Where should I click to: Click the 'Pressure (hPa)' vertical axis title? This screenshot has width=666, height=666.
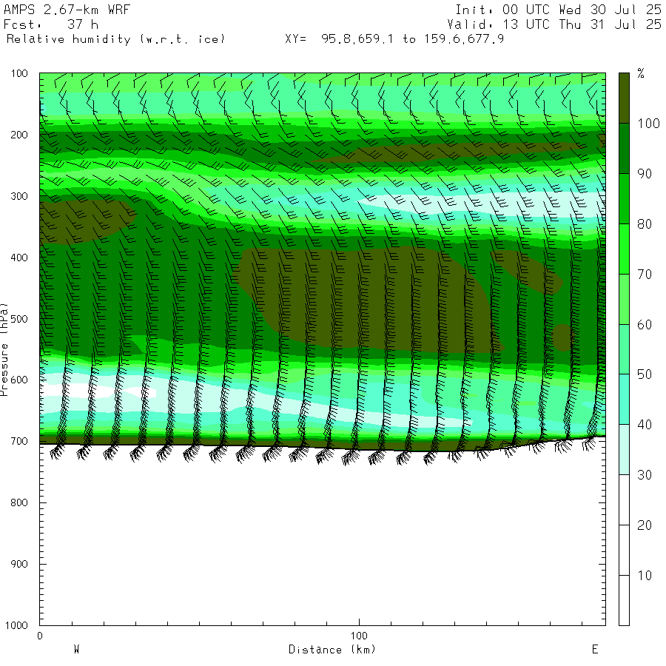(x=4, y=349)
